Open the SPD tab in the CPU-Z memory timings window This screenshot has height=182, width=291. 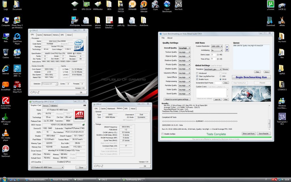click(126, 108)
